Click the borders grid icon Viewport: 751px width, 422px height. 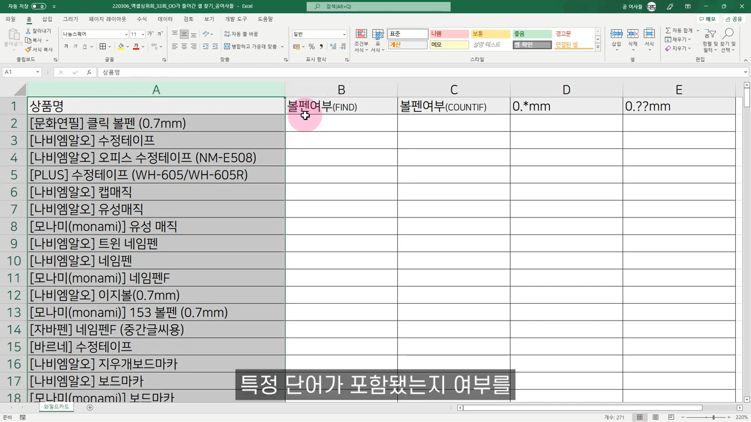102,46
